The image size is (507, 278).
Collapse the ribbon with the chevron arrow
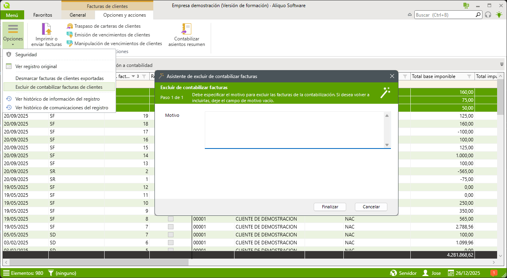click(x=410, y=15)
